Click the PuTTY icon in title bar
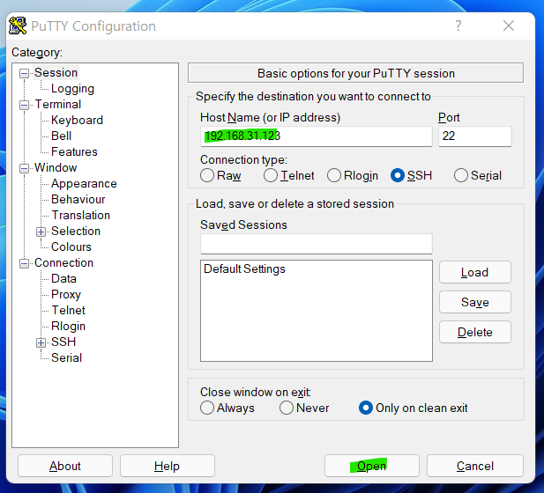 18,26
